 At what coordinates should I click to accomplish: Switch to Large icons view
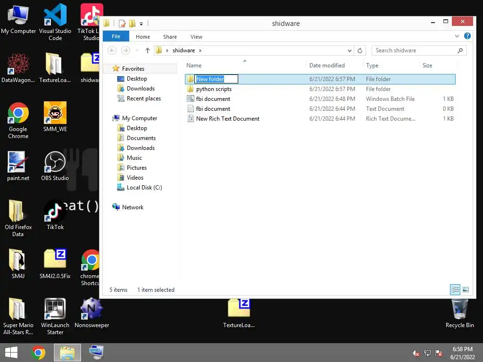click(466, 290)
